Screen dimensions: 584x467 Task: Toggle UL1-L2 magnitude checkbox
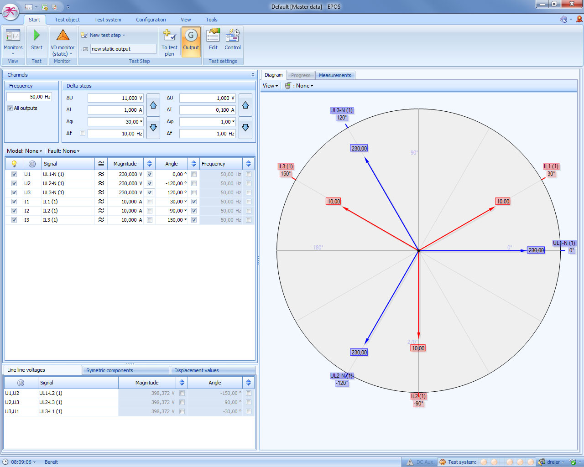182,393
